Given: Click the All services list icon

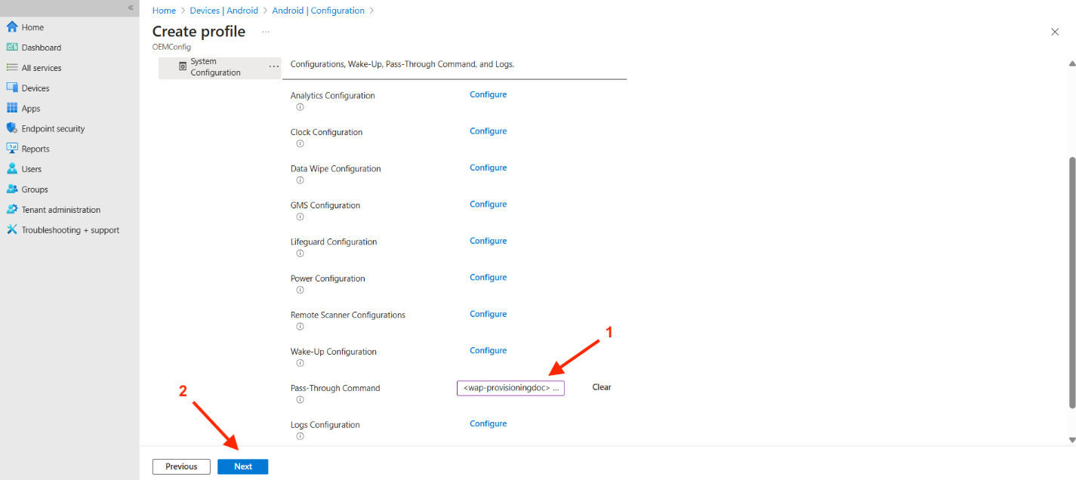Looking at the screenshot, I should 12,68.
